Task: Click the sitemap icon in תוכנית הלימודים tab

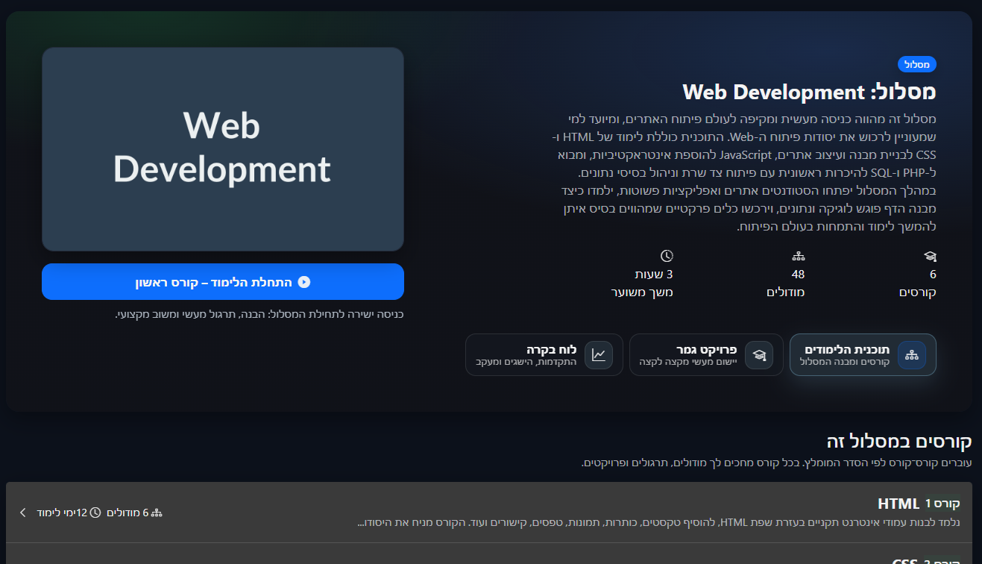Action: [912, 355]
